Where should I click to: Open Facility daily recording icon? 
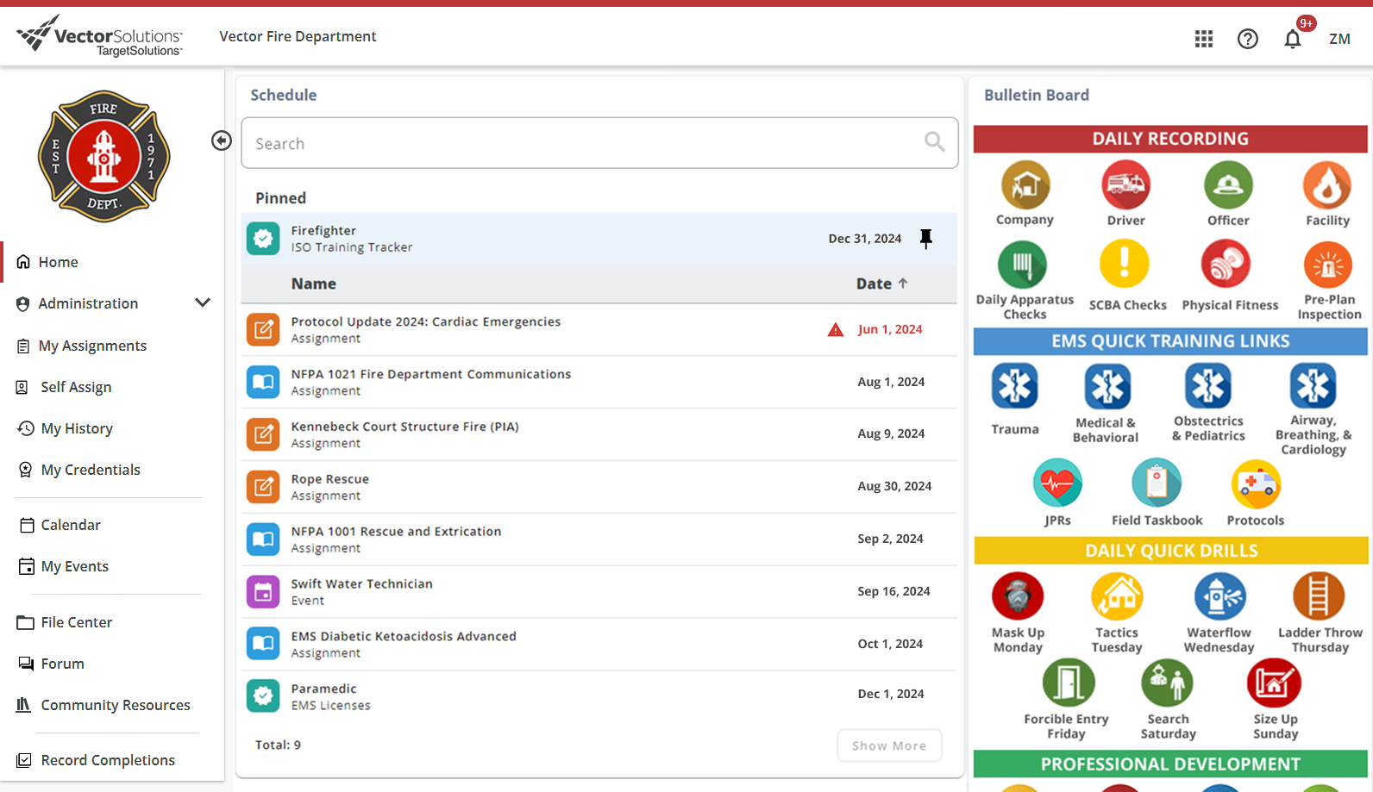[x=1327, y=185]
